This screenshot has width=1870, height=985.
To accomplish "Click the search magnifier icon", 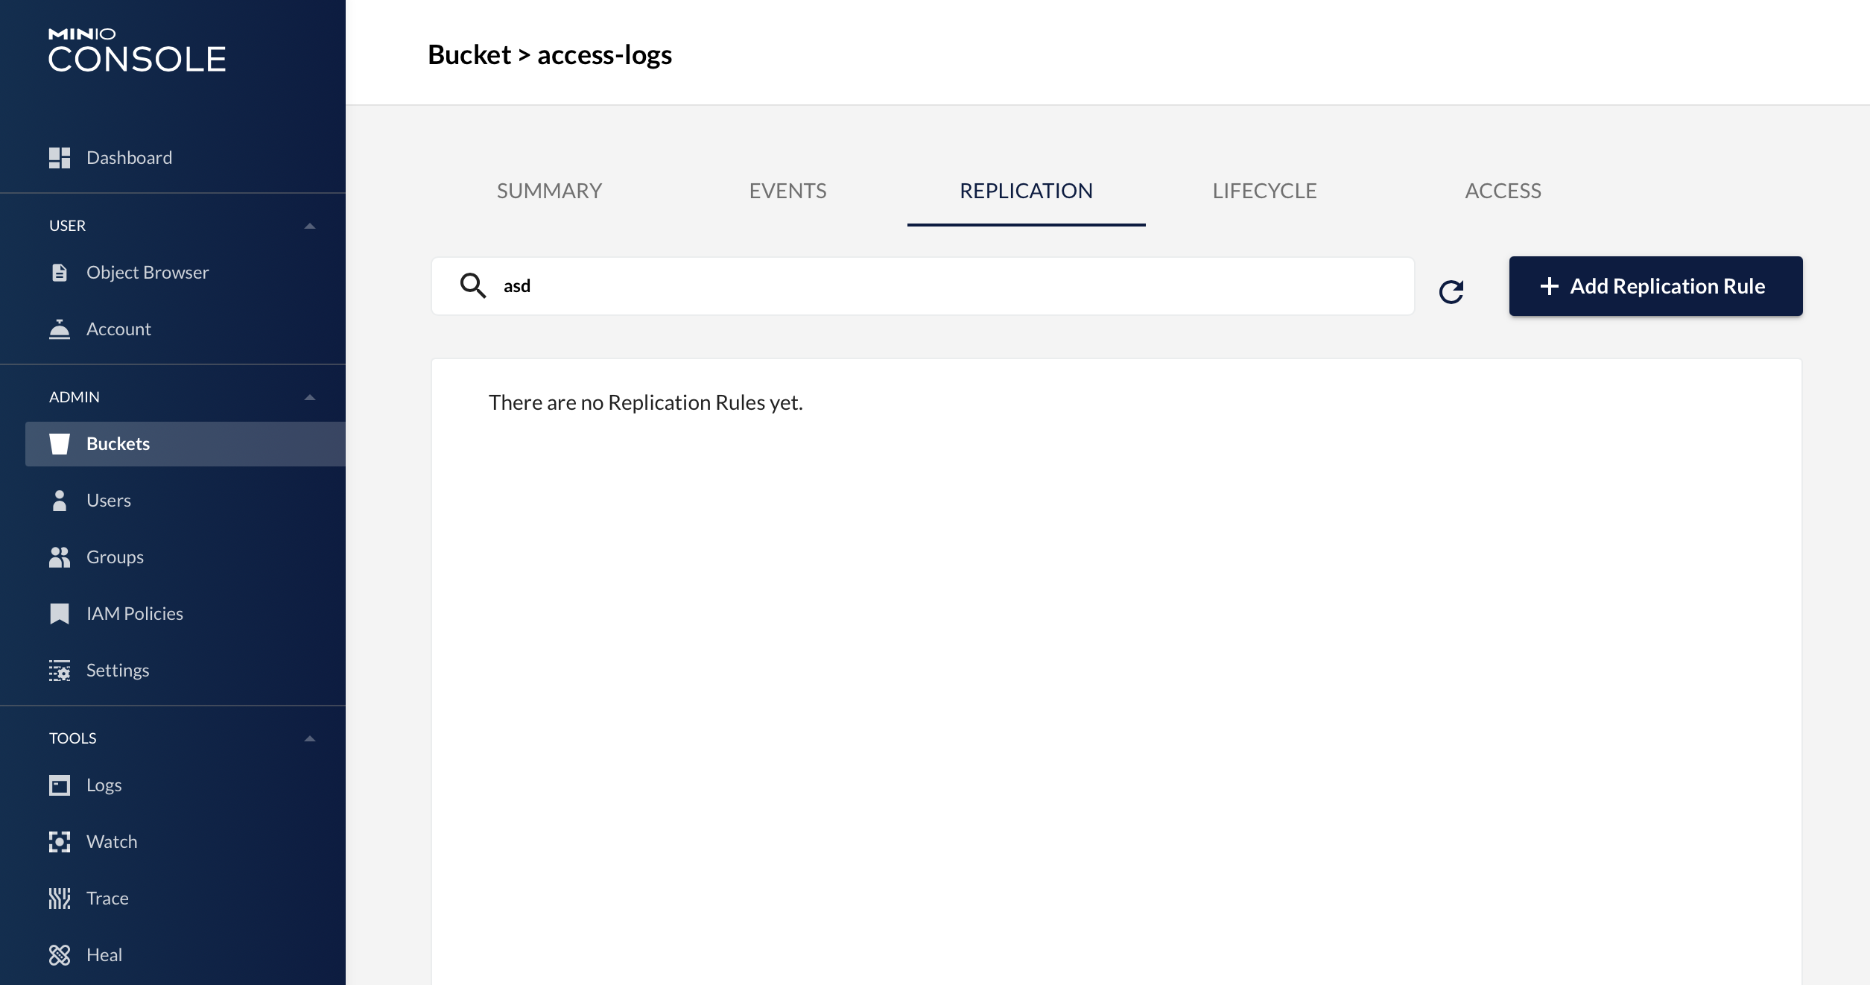I will tap(473, 285).
